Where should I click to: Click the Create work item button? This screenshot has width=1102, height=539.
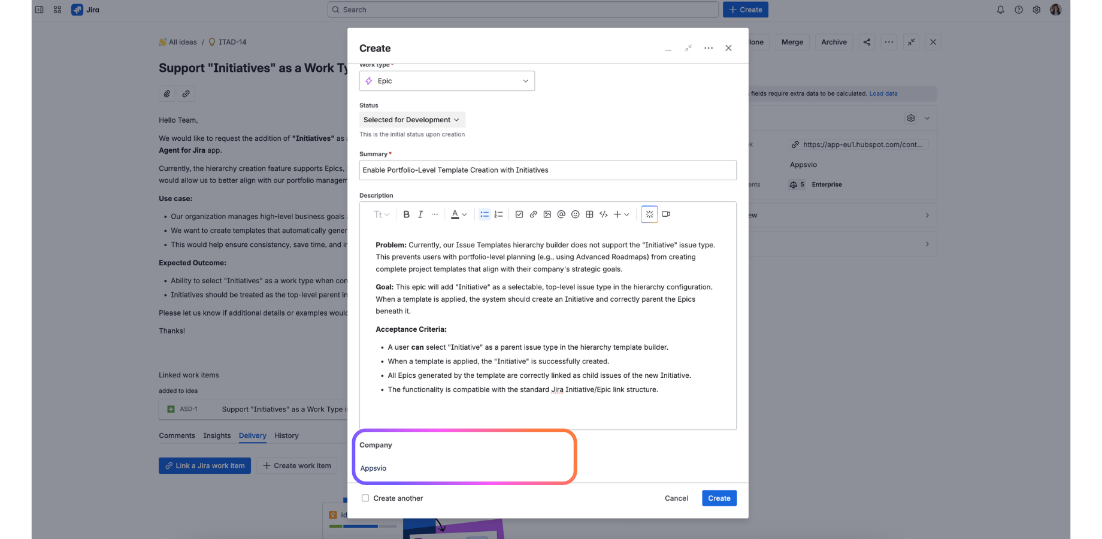(x=297, y=465)
